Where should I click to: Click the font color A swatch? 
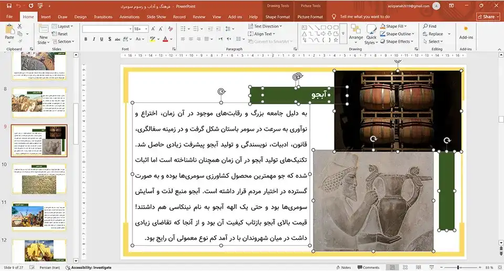click(x=165, y=39)
